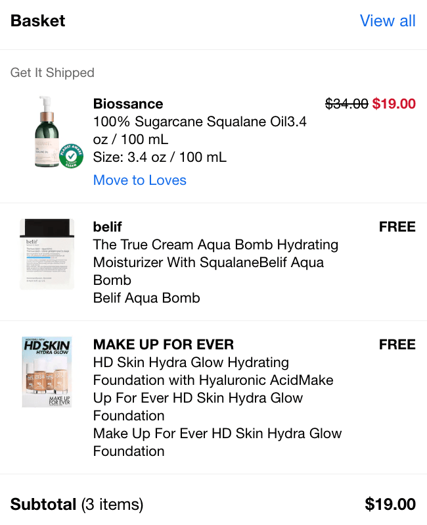Click the Planet Aware Clean badge icon
This screenshot has width=427, height=525.
click(x=71, y=155)
